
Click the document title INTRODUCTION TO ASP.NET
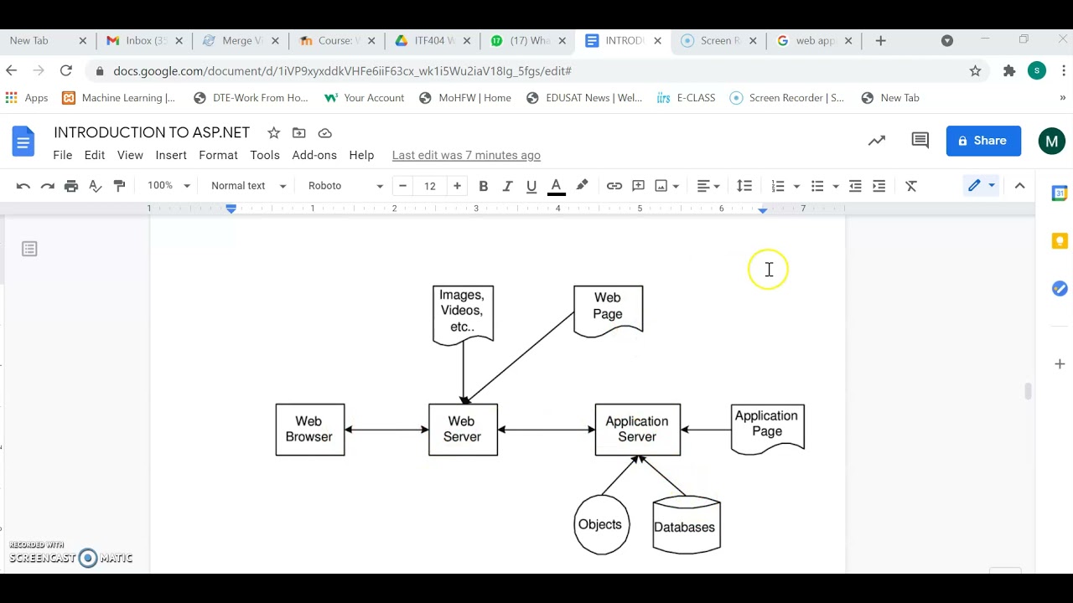pos(152,132)
